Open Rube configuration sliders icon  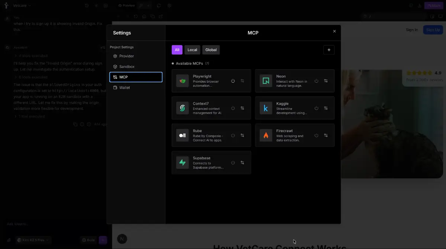[x=242, y=135]
